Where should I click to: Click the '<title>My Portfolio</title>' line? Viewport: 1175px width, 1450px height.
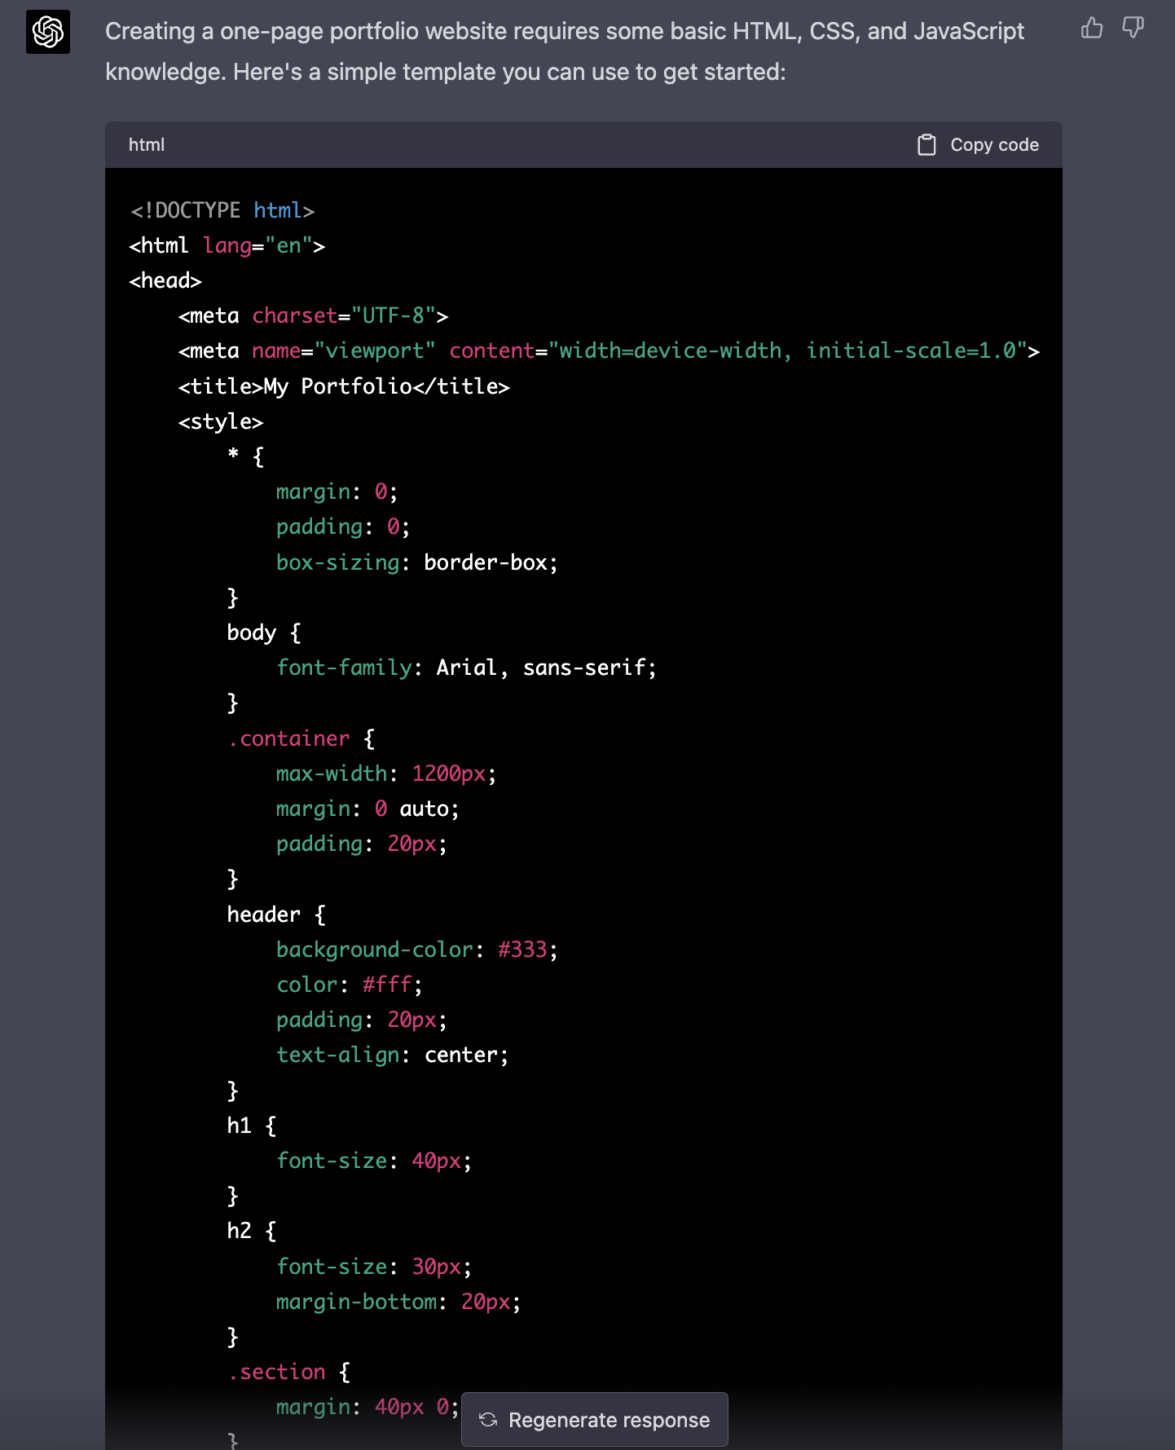tap(344, 386)
